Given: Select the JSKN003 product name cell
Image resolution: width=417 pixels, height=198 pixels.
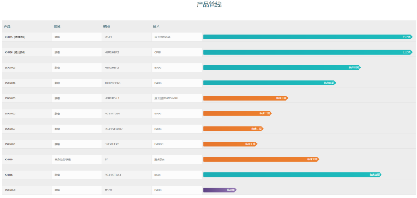Looking at the screenshot, I should (27, 68).
